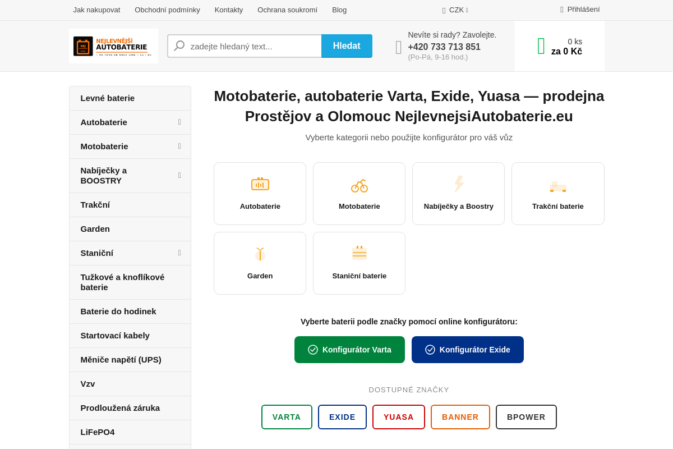Open the Nabíječky a Boostry card label
The width and height of the screenshot is (673, 449).
[459, 207]
